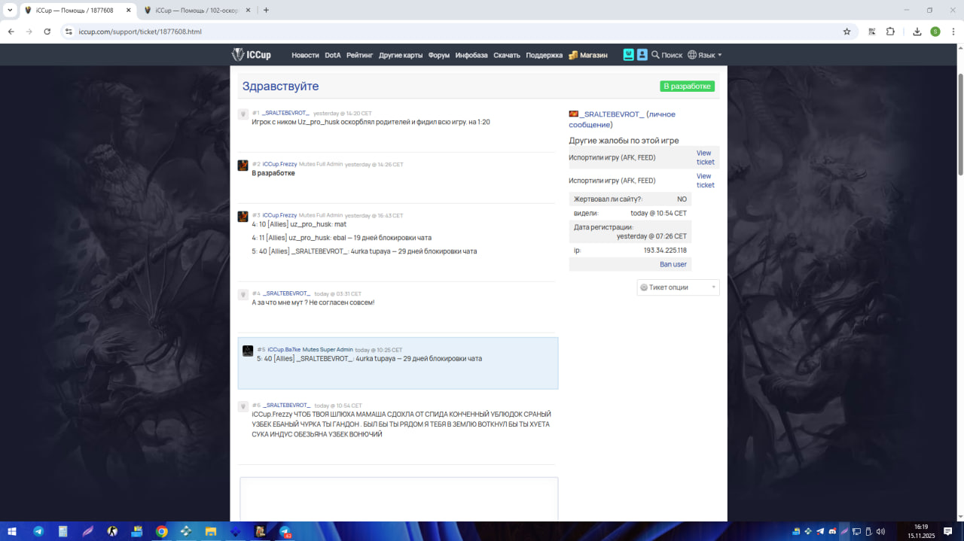Open the QR code icon in the Chrome toolbar
The image size is (964, 541).
click(872, 32)
